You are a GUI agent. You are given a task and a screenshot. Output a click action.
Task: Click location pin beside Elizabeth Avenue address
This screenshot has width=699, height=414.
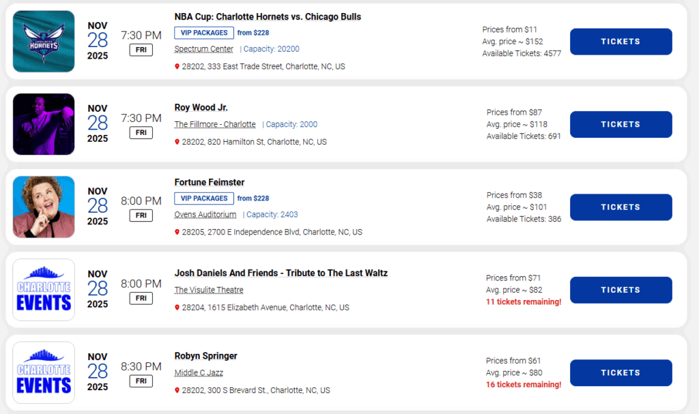(177, 308)
